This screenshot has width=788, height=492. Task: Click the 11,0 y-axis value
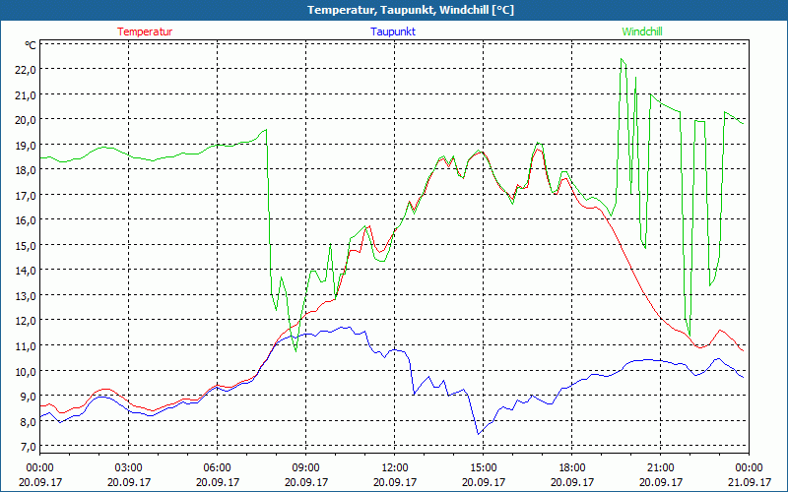(x=26, y=346)
